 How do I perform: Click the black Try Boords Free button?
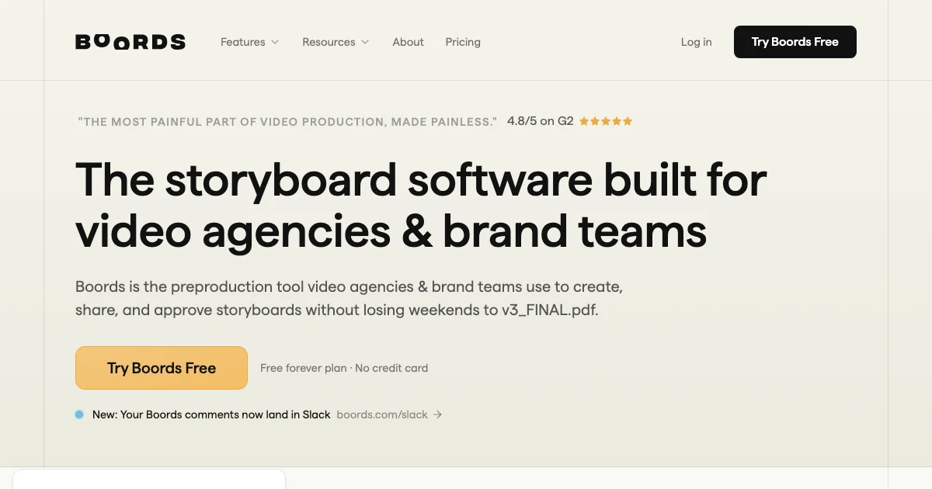(x=795, y=42)
